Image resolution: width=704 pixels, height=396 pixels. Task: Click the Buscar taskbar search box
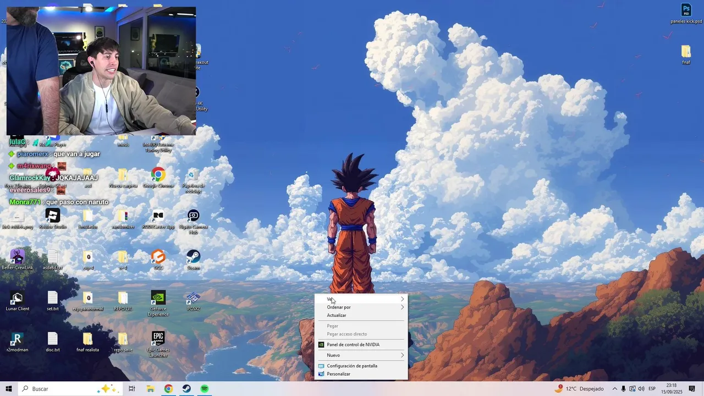click(70, 389)
